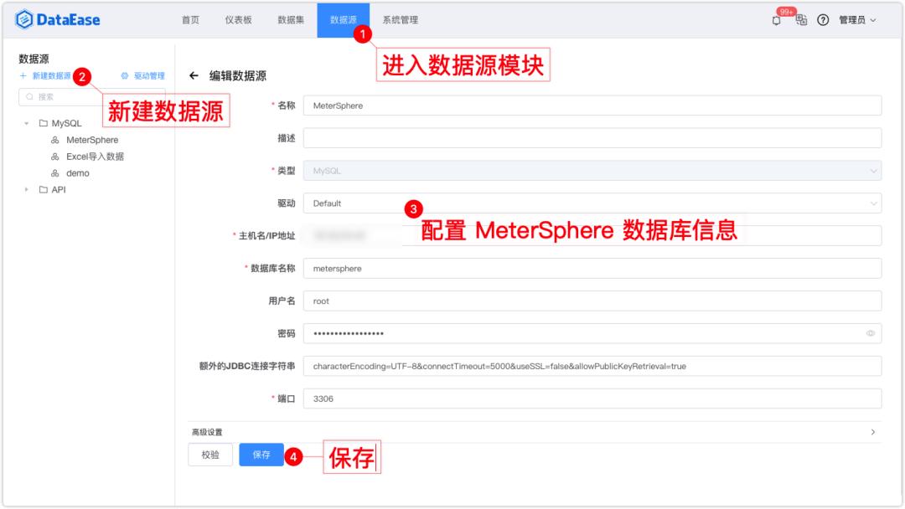The width and height of the screenshot is (905, 509).
Task: Click the 保存 button
Action: [261, 456]
